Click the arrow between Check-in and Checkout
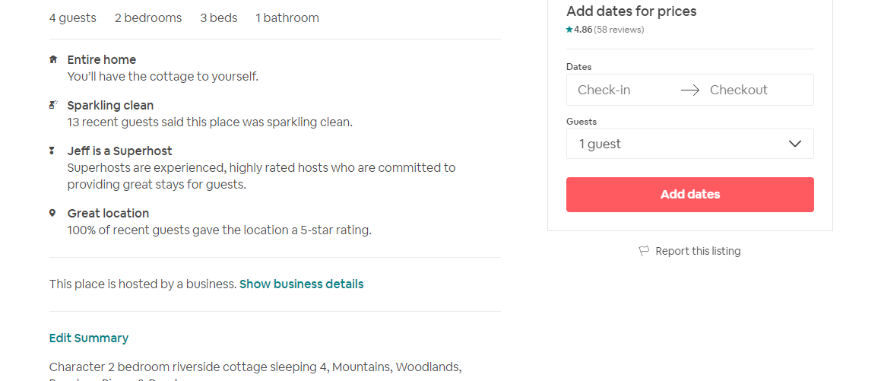This screenshot has width=881, height=381. click(x=690, y=90)
